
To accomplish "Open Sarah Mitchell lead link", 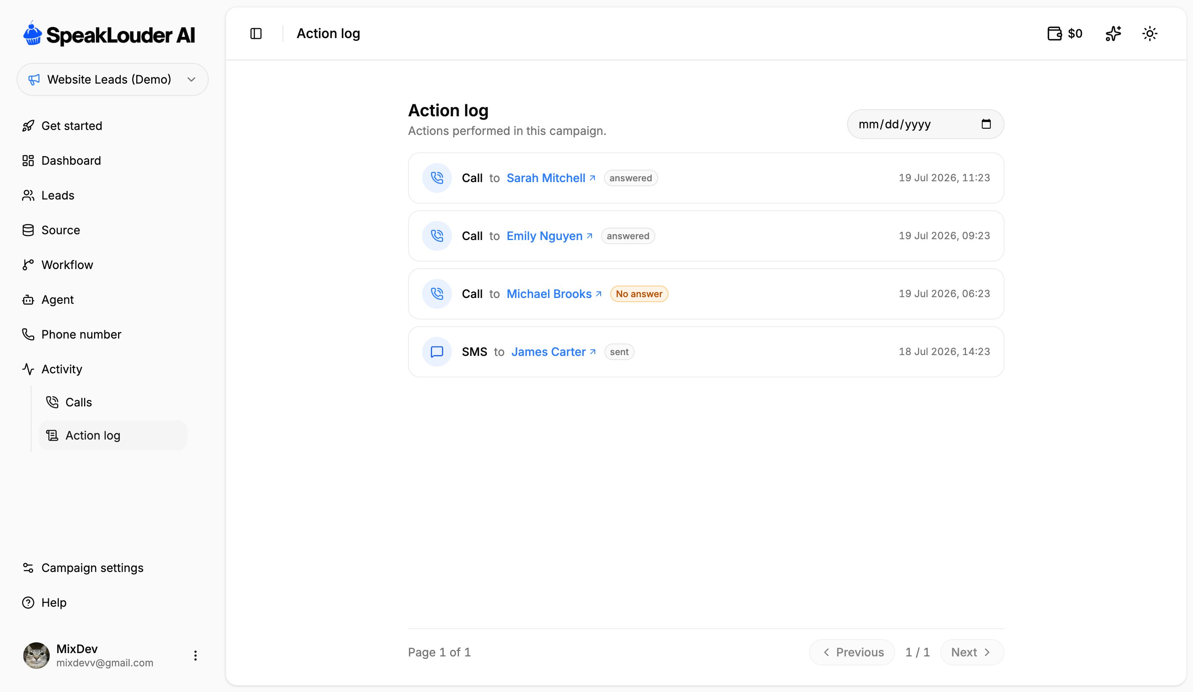I will (551, 178).
